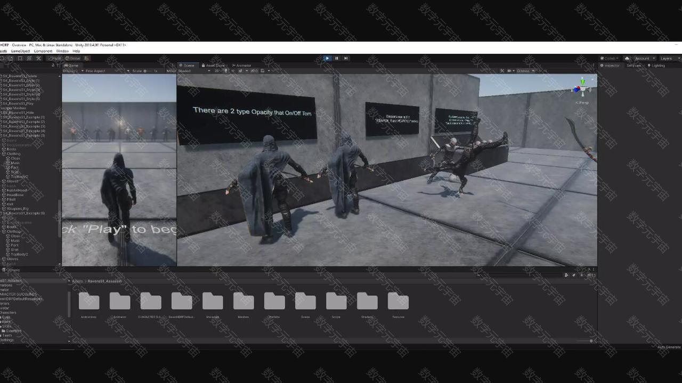The width and height of the screenshot is (682, 383).
Task: Select SK_RavensS1_Hide in Hierarchy
Action: [x=17, y=113]
